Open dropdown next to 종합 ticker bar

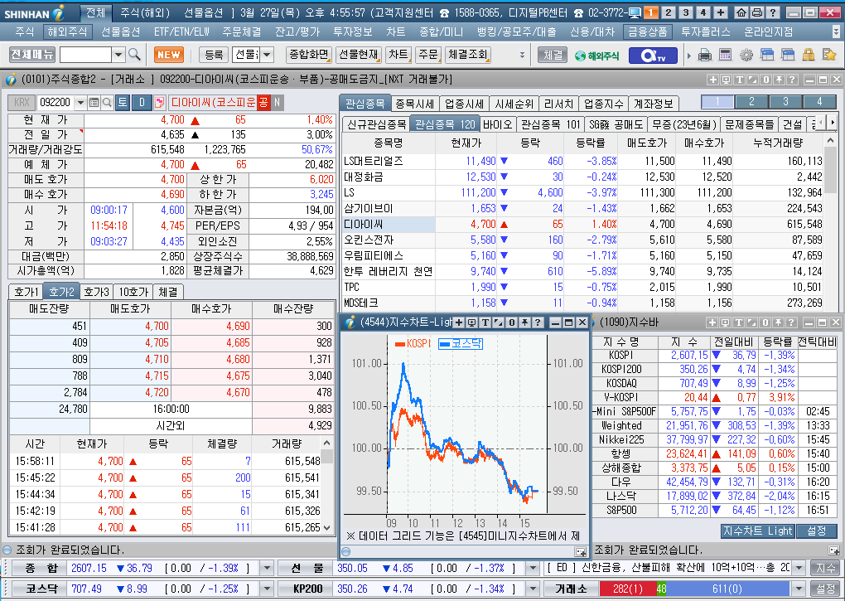click(266, 568)
